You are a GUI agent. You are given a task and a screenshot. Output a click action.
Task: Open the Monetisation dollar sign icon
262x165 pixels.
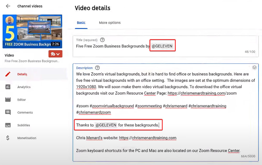coord(8,138)
